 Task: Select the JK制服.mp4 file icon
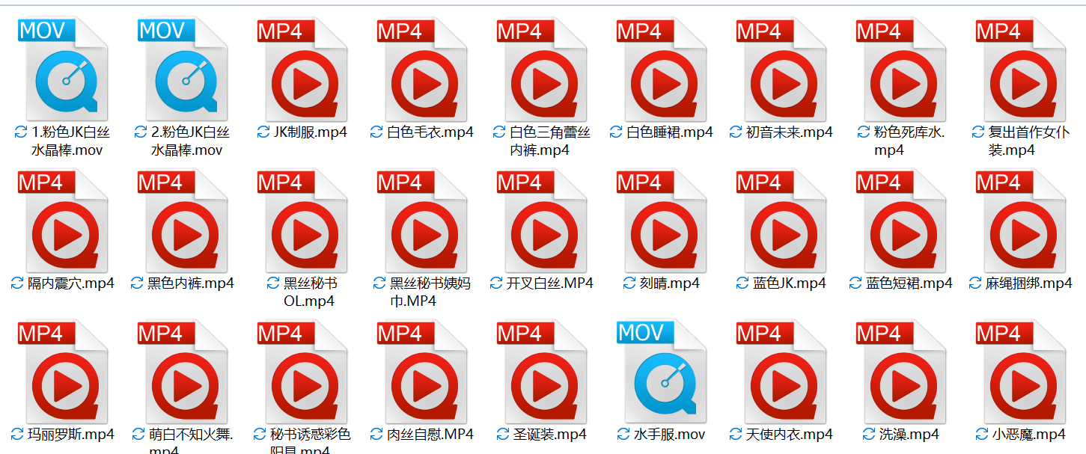302,69
